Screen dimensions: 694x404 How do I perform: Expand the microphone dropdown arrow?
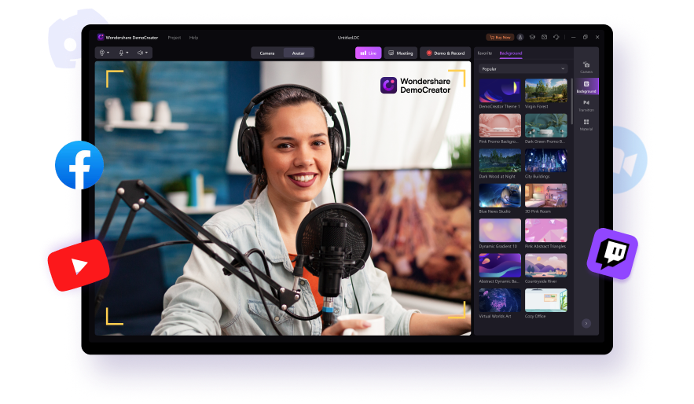pyautogui.click(x=127, y=53)
